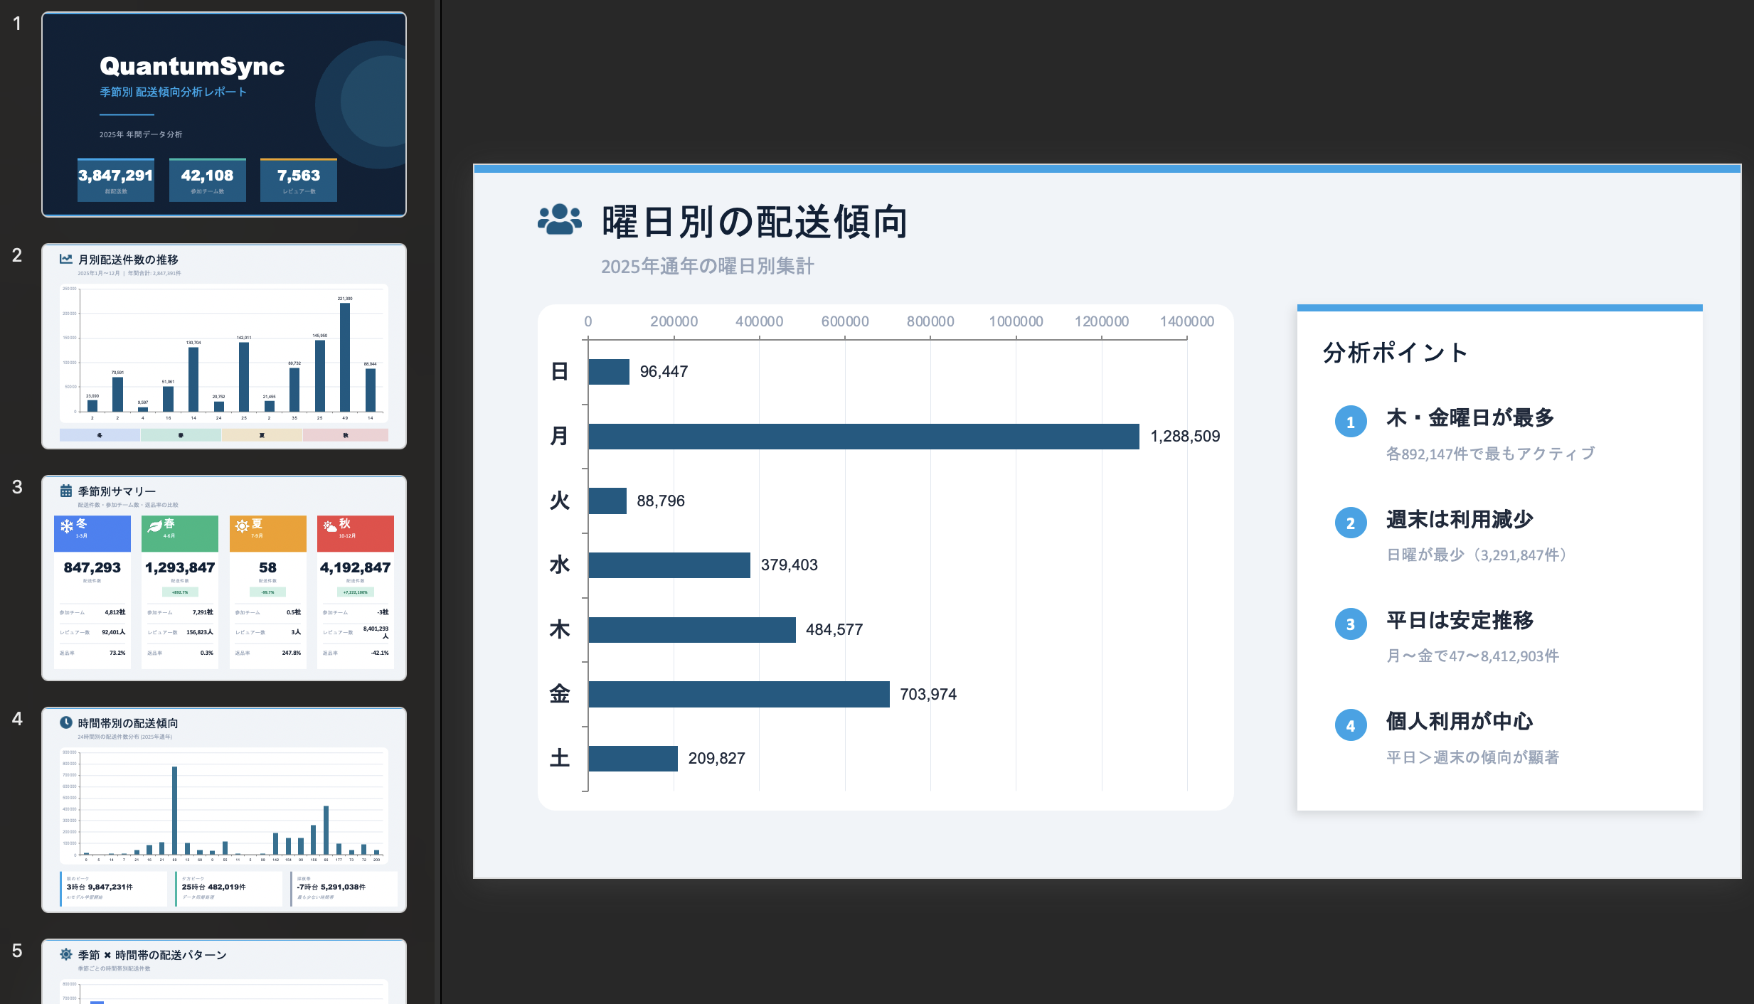The image size is (1754, 1004).
Task: Click the numbered circle badge 2
Action: (1350, 523)
